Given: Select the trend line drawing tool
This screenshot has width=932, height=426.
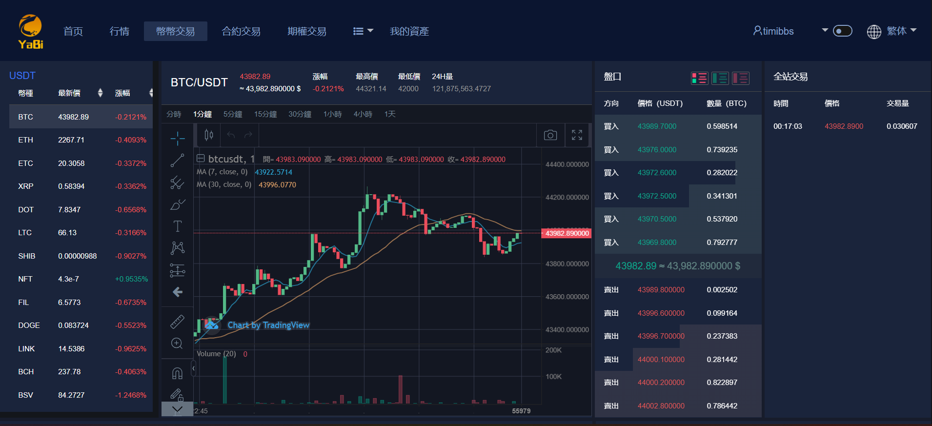Looking at the screenshot, I should [x=177, y=161].
